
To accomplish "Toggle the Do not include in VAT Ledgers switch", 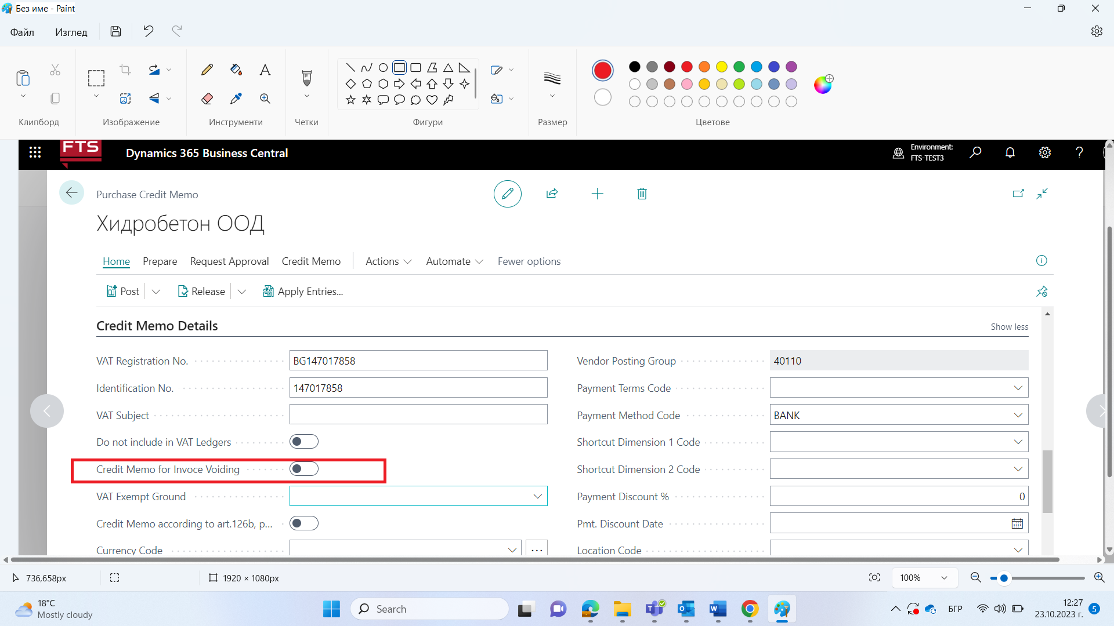I will (305, 442).
